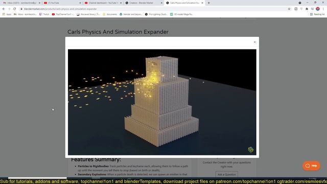Image resolution: width=327 pixels, height=184 pixels.
Task: Click the Carls Physics And Simulation Expander heading
Action: [x=118, y=32]
